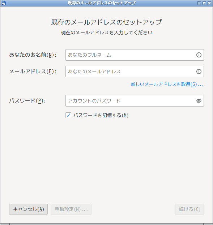Screen dimensions: 213x225
Task: Click the info icon in the name field
Action: point(199,55)
